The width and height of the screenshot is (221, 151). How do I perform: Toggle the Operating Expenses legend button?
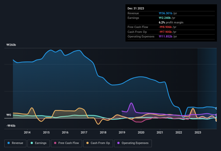[x=133, y=143]
